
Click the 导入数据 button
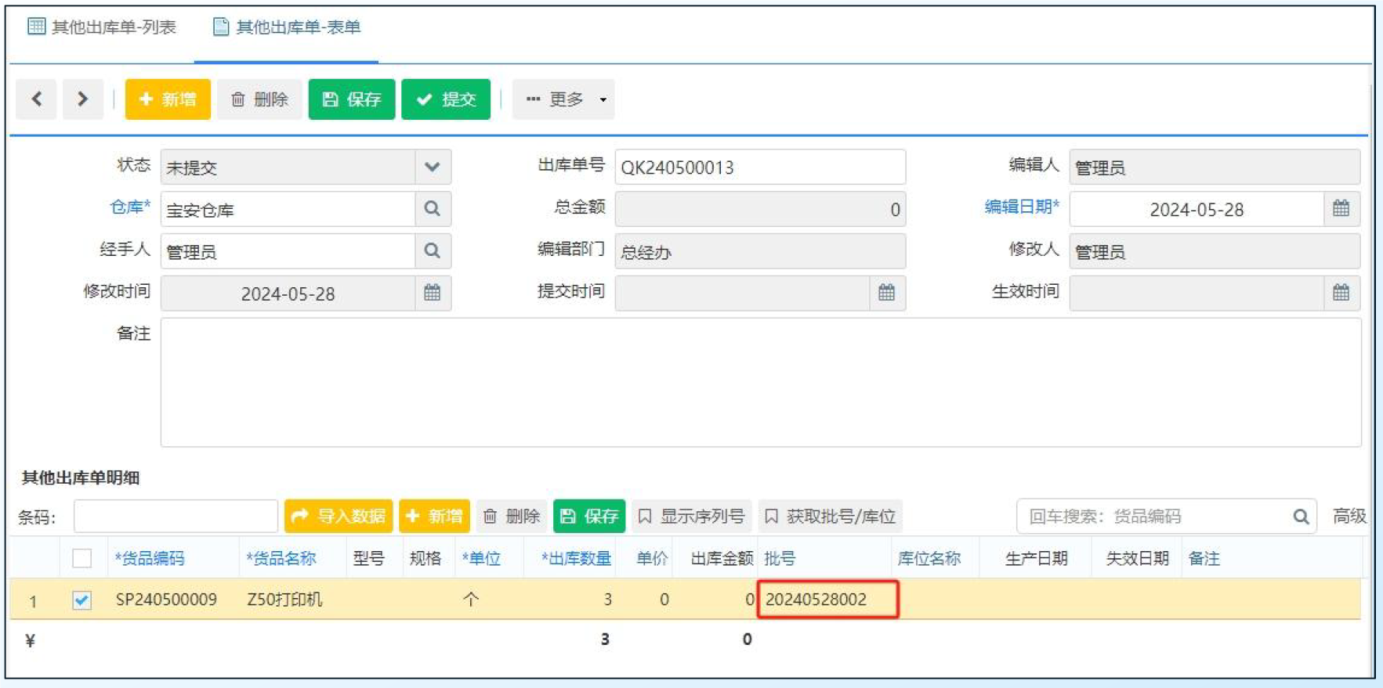point(339,517)
